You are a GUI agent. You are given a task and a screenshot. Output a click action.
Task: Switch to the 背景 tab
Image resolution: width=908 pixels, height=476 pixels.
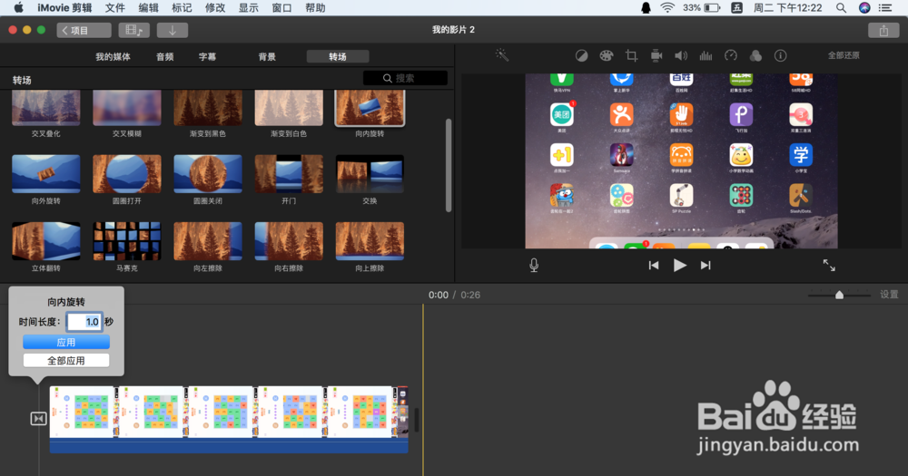267,57
